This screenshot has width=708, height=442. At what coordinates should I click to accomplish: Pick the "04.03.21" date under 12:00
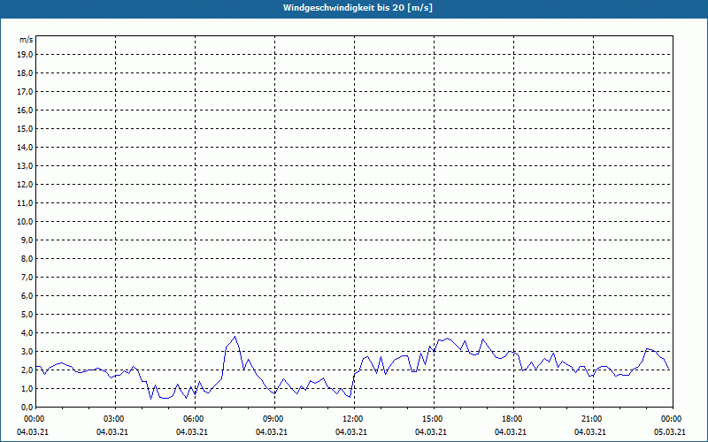coord(350,432)
